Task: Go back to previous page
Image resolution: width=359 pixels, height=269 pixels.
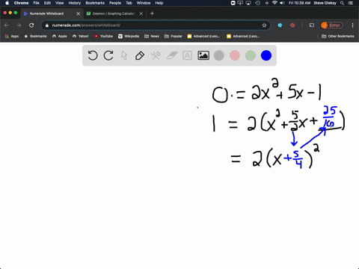Action: click(7, 25)
